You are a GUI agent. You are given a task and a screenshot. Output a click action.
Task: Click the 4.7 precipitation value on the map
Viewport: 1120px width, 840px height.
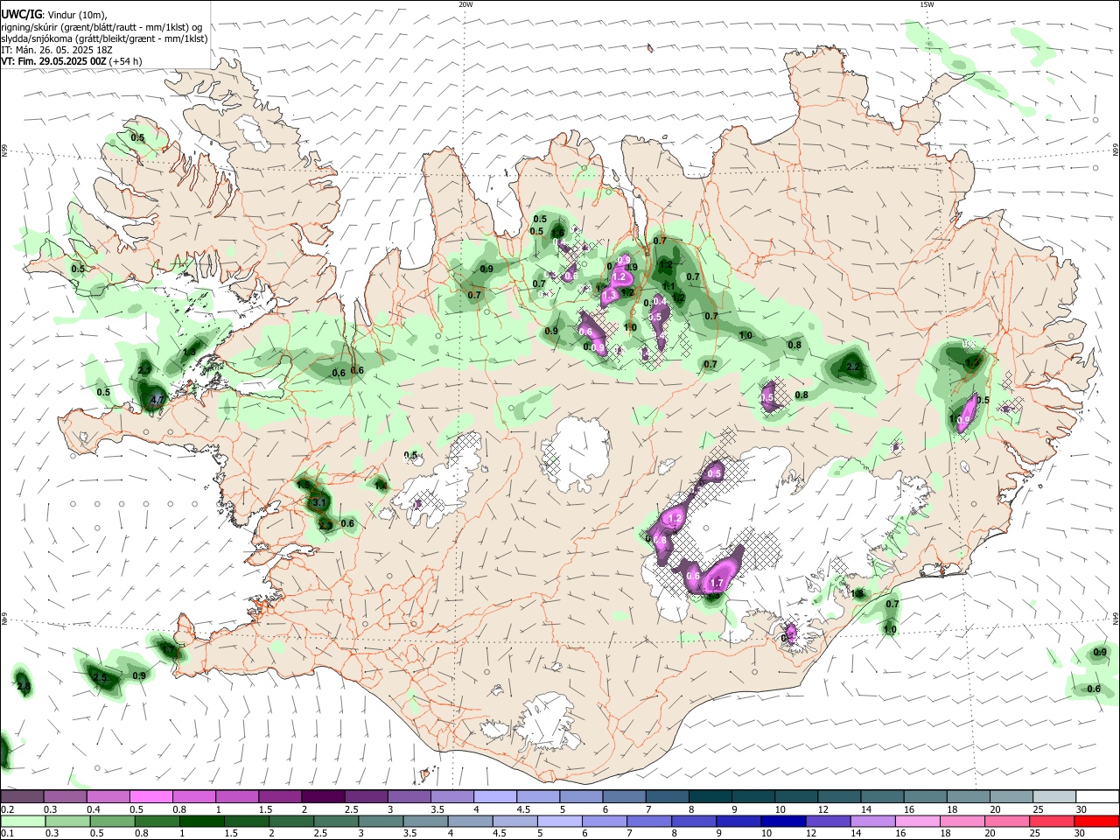click(157, 400)
